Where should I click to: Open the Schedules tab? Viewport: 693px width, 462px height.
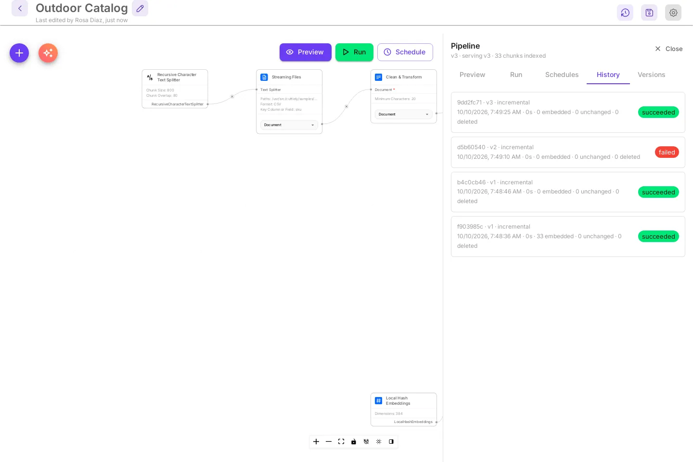562,75
